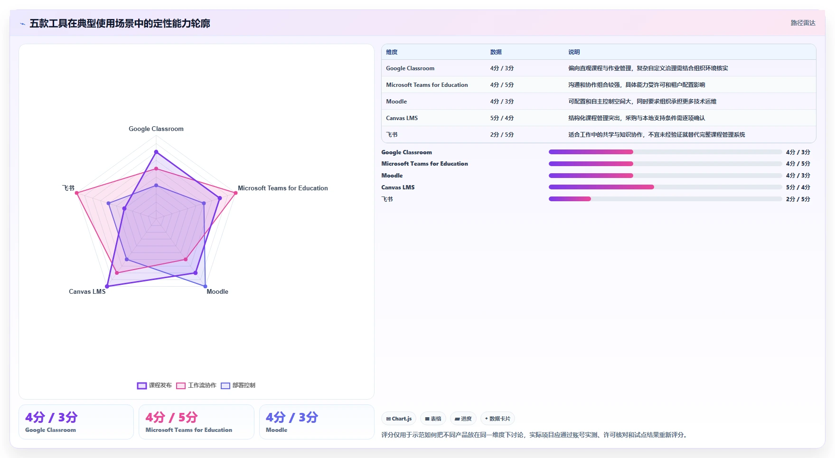Click the Google Classroom score card
Screen dimensions: 835x458
(x=76, y=422)
